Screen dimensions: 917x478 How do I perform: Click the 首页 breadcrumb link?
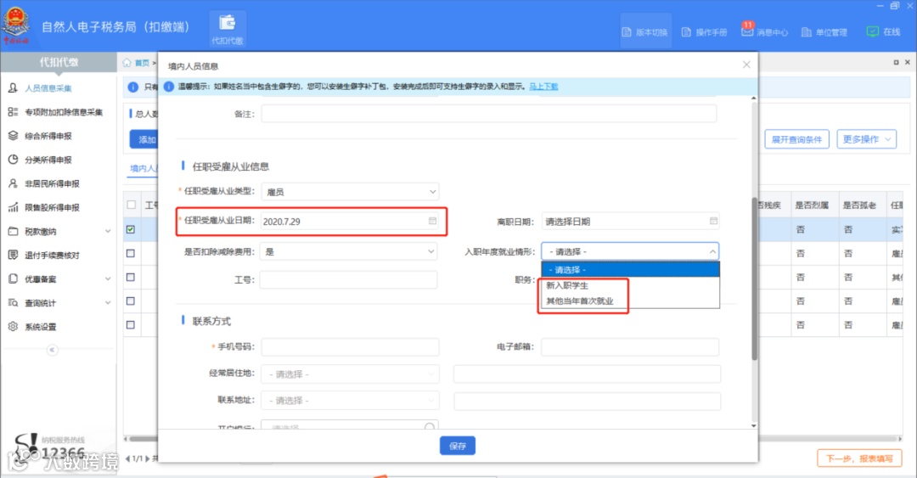click(x=142, y=63)
